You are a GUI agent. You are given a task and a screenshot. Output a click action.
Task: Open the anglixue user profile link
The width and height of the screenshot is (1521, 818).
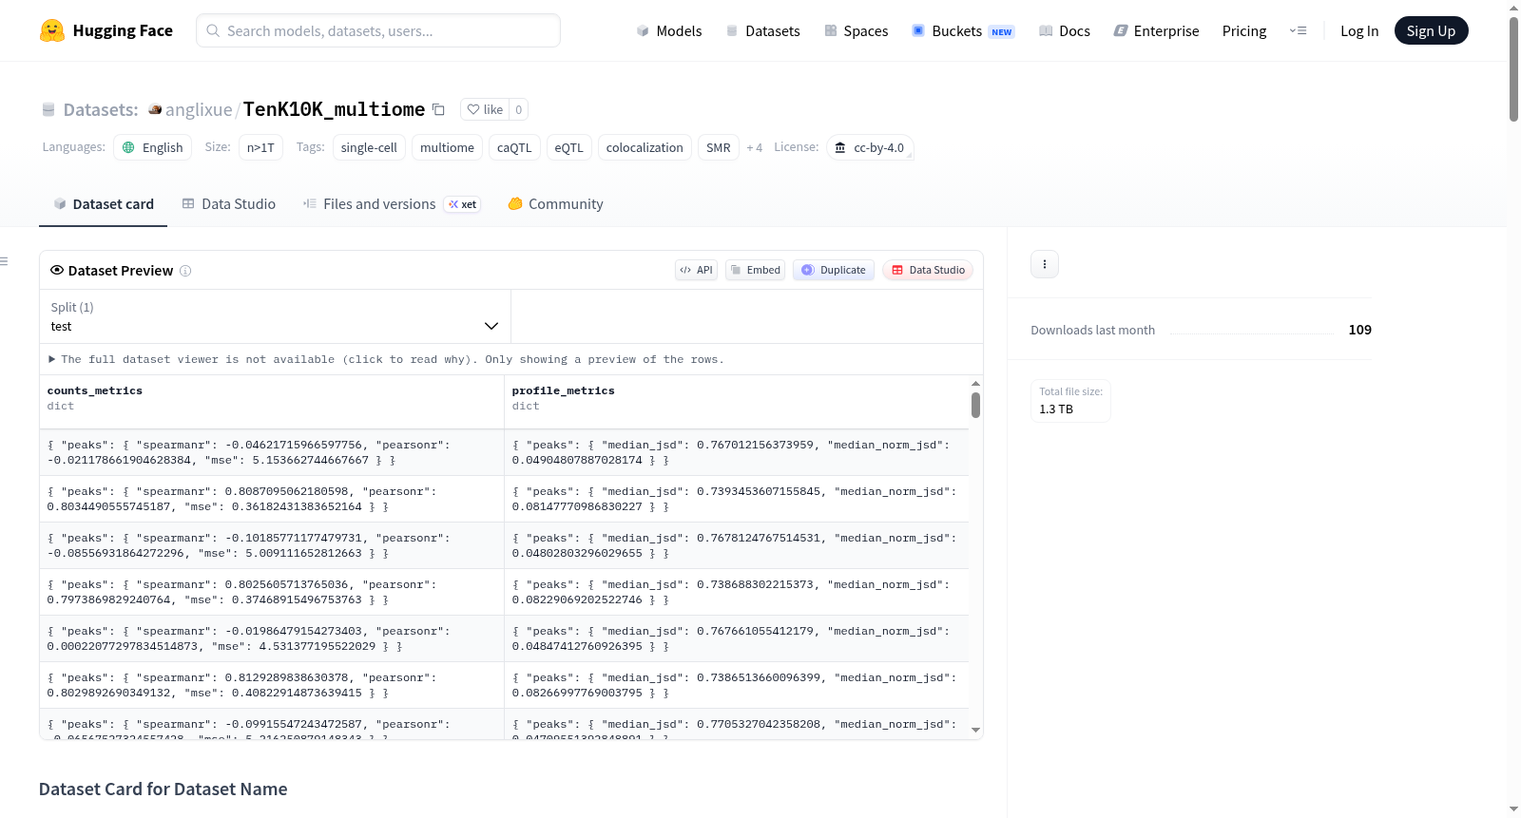pos(199,109)
